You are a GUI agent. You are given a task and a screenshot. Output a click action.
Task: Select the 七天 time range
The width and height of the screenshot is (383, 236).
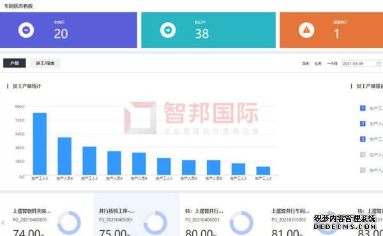(318, 64)
